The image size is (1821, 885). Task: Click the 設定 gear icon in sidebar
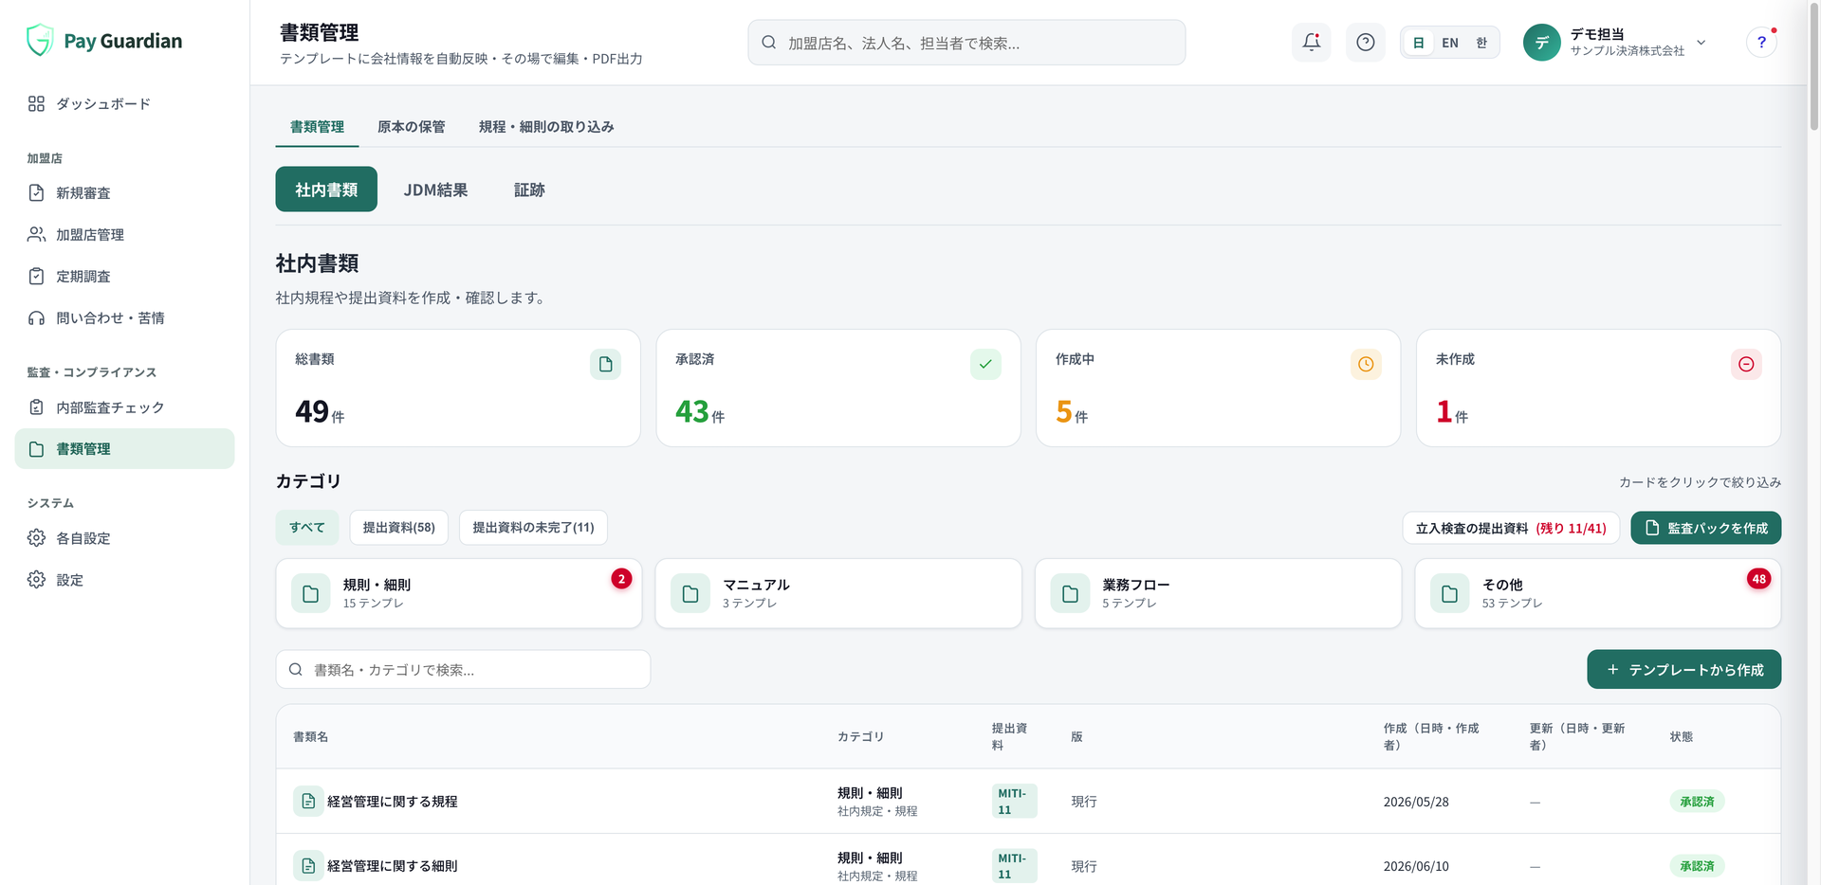point(36,580)
